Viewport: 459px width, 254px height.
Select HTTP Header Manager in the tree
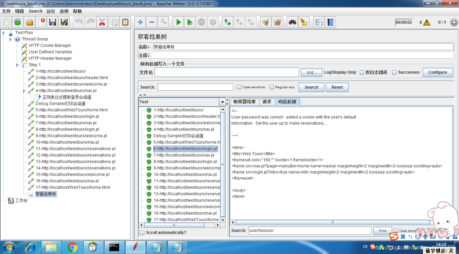pyautogui.click(x=50, y=58)
